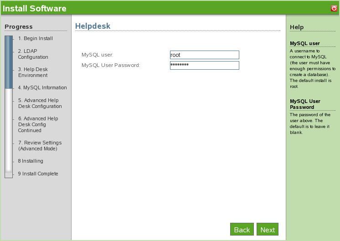Click the MySQL user input field
This screenshot has width=340, height=241.
pos(205,55)
